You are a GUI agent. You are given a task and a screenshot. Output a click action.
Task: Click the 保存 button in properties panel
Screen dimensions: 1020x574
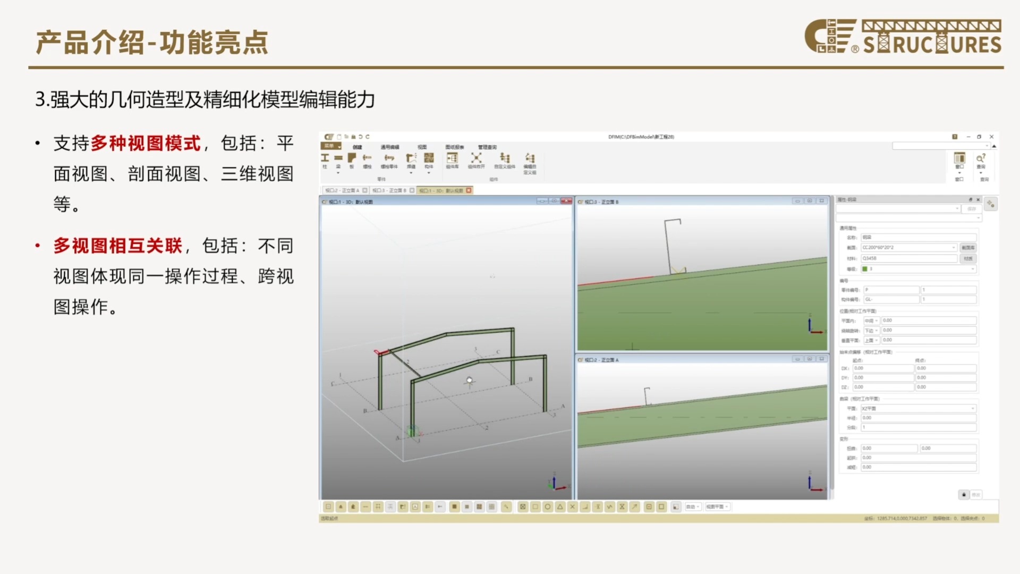972,209
